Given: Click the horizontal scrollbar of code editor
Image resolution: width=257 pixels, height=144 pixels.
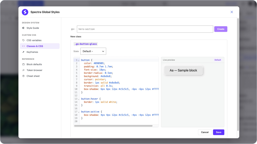Looking at the screenshot, I should click(x=113, y=126).
